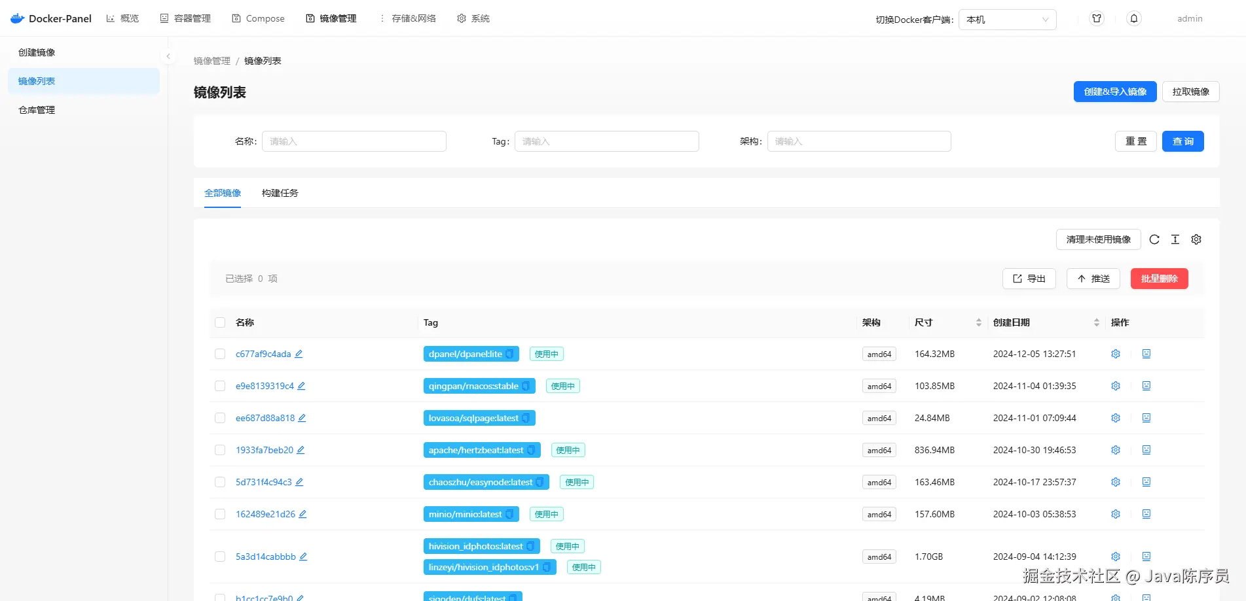Push selected images with 推送
This screenshot has width=1246, height=601.
pos(1093,279)
